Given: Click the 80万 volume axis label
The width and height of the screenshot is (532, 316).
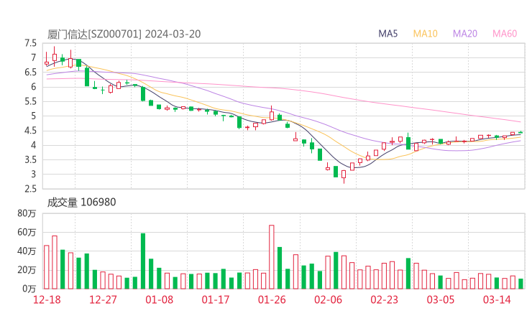Looking at the screenshot, I should (x=27, y=213).
